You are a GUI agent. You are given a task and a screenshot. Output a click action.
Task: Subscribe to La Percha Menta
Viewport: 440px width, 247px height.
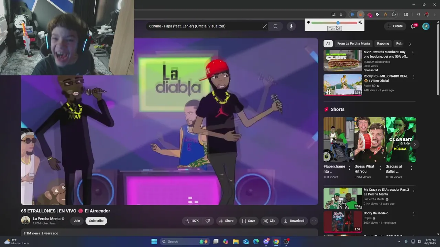(96, 221)
